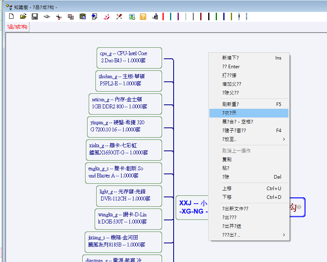Image resolution: width=327 pixels, height=262 pixels.
Task: Click the scissors Cut icon
Action: pos(59,17)
